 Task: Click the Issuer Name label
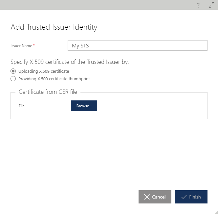(21, 46)
